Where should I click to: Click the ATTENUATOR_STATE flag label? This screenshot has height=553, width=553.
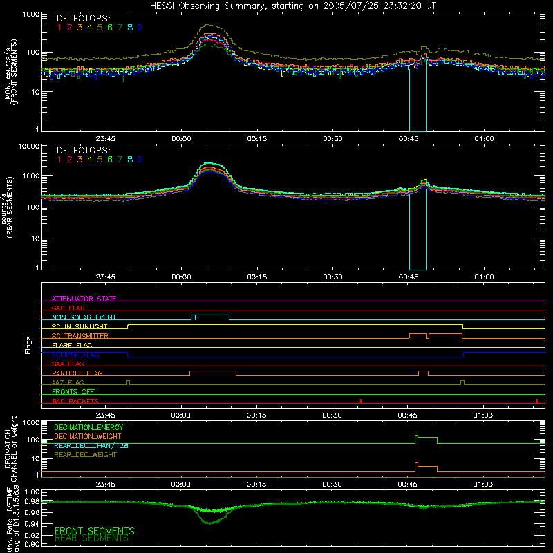tap(84, 299)
